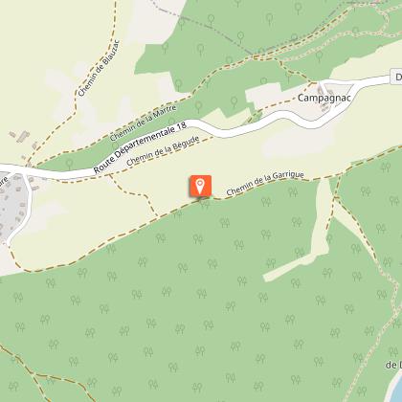The width and height of the screenshot is (402, 402).
Task: Click the blue water body at bottom right
Action: pyautogui.click(x=394, y=389)
